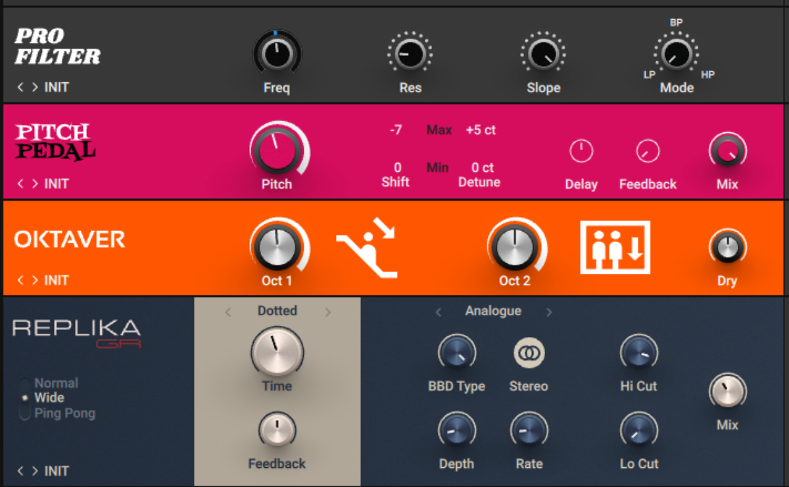The image size is (789, 487).
Task: Switch to previous time mode before Dotted
Action: pyautogui.click(x=228, y=312)
